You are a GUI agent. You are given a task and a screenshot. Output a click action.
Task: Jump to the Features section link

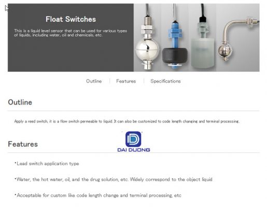pyautogui.click(x=126, y=81)
